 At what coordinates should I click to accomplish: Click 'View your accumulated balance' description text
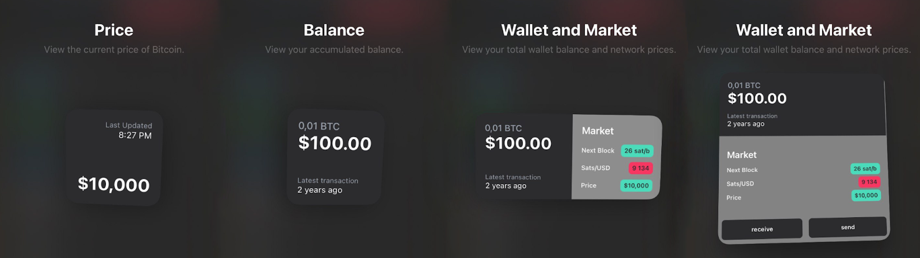(x=334, y=50)
